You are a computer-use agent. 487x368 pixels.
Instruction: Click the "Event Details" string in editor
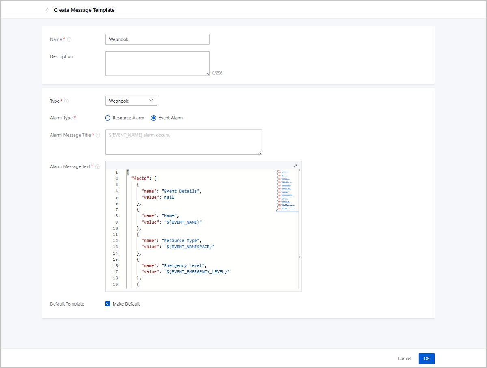click(x=181, y=191)
